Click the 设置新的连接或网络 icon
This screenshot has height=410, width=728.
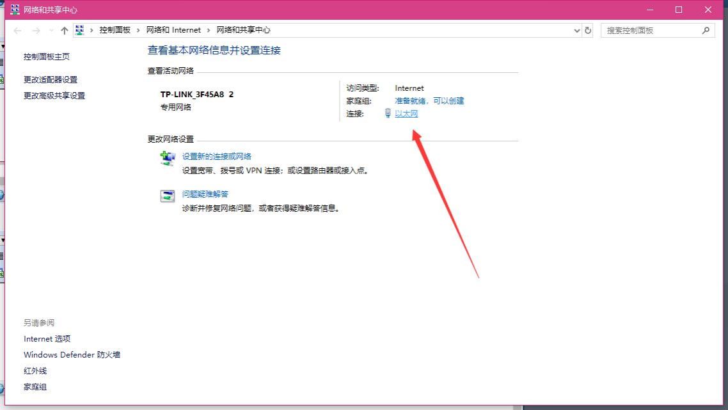coord(168,159)
